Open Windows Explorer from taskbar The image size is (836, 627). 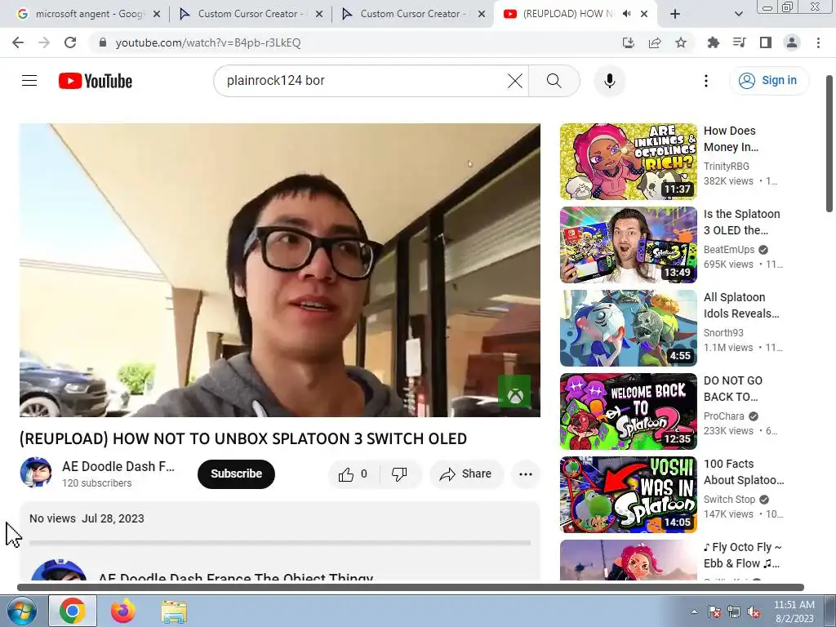pos(174,611)
